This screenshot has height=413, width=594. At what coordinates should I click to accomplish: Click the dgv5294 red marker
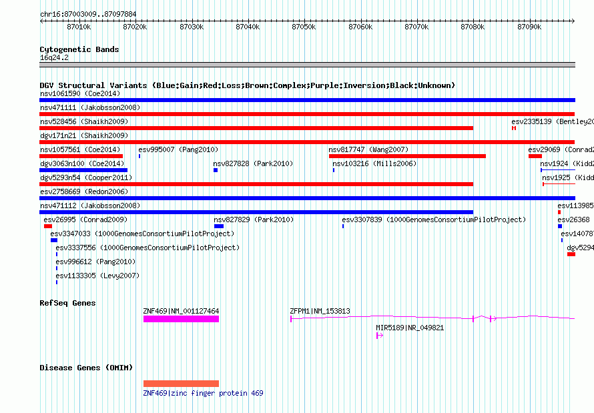coord(571,254)
